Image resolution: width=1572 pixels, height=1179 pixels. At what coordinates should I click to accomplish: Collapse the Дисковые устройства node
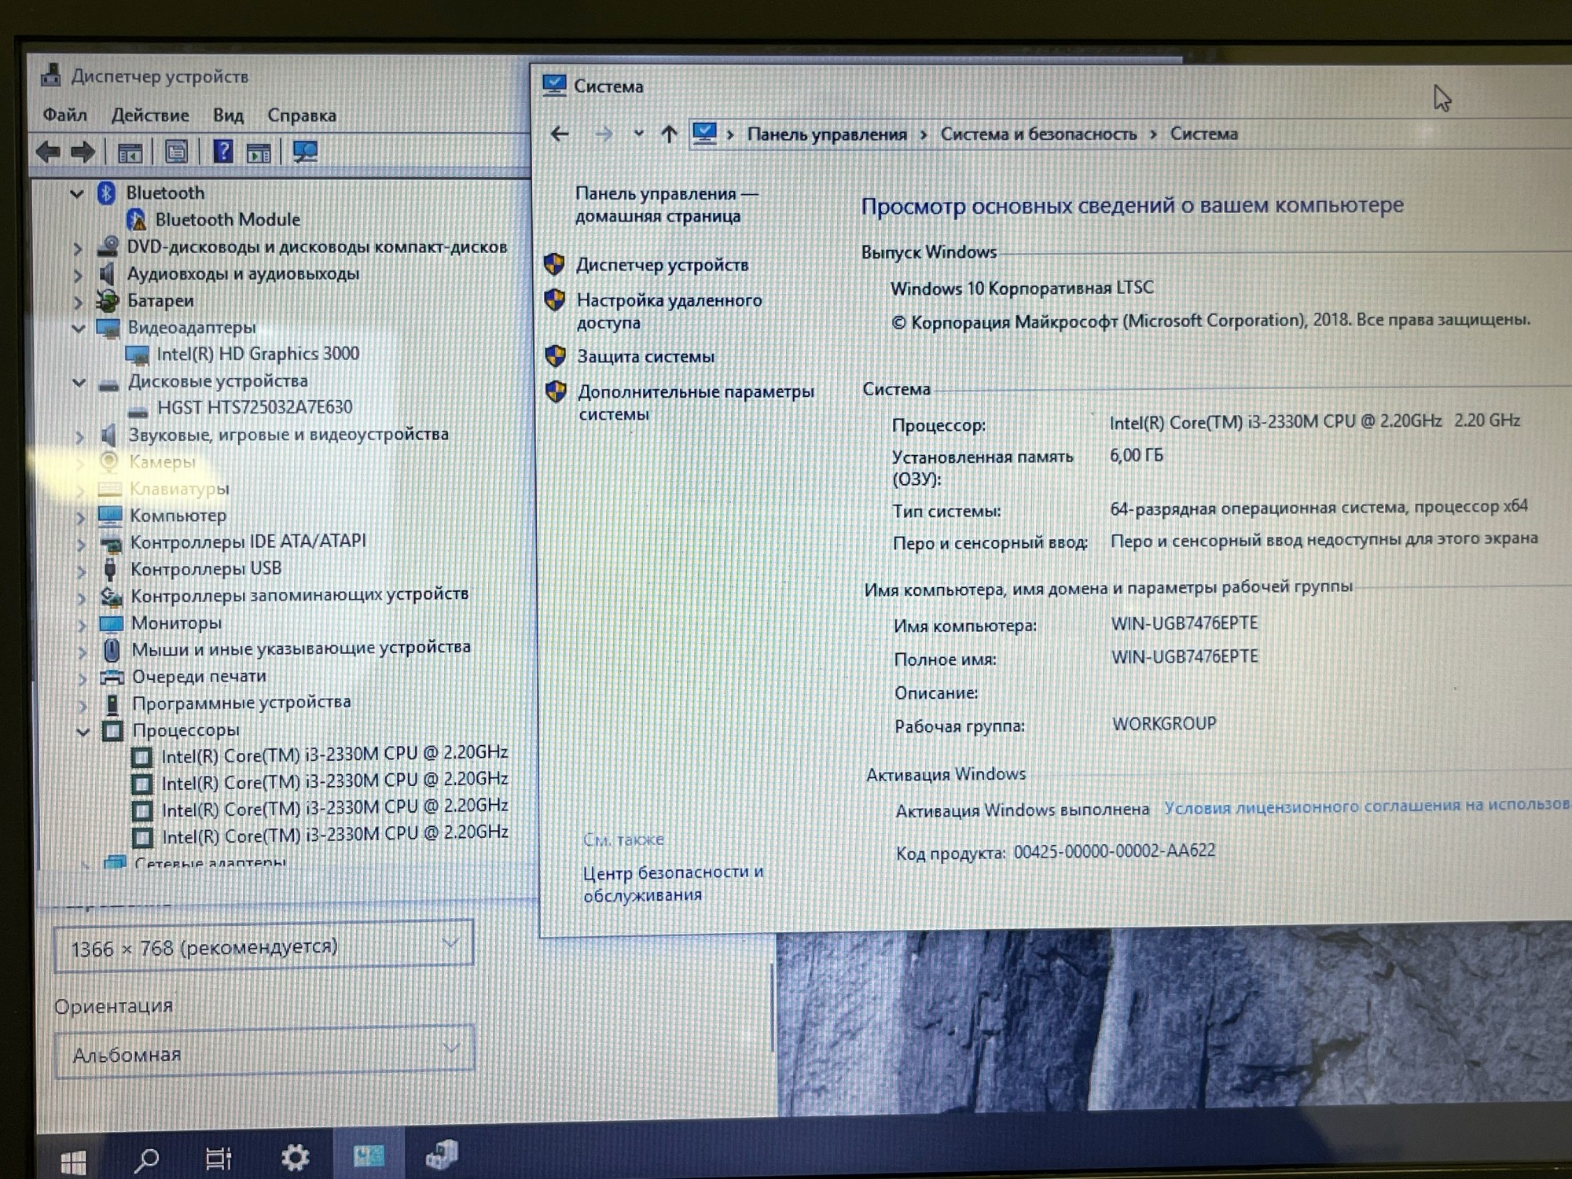79,383
